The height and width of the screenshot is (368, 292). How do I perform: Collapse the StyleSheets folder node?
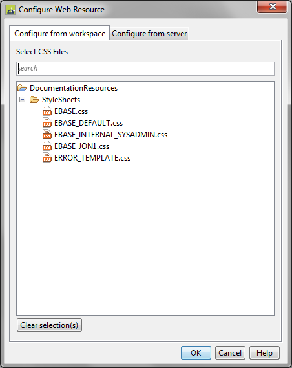[x=22, y=100]
